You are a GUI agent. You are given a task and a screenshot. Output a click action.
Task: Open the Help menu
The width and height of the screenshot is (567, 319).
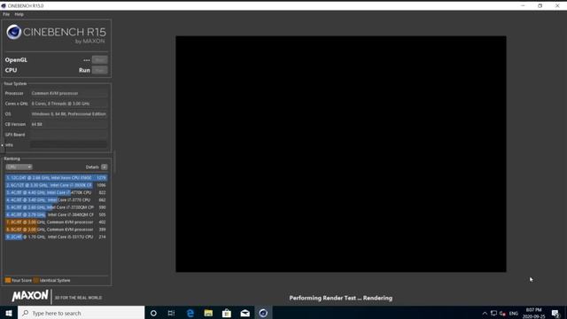(19, 14)
